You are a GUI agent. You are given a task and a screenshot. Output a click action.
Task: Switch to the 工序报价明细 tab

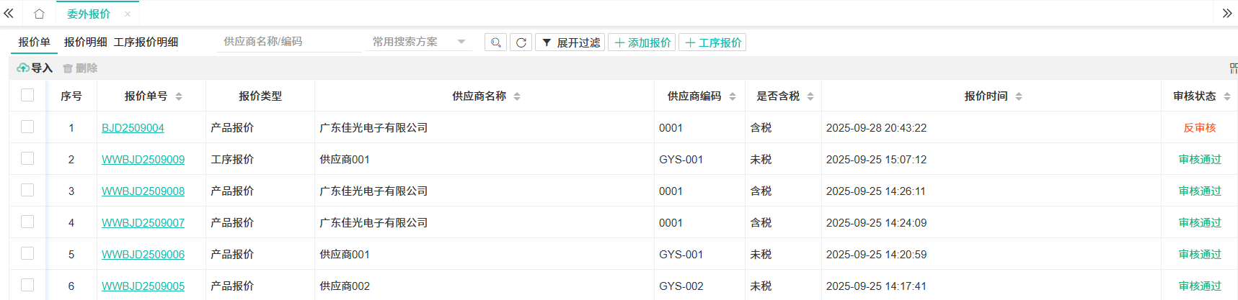pyautogui.click(x=146, y=42)
